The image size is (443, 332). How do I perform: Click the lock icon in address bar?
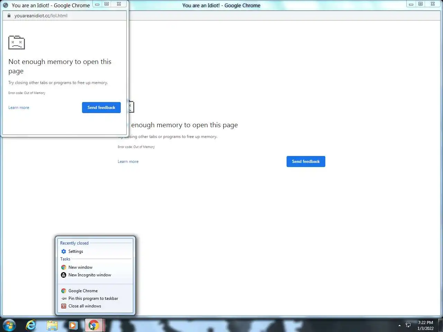coord(9,16)
